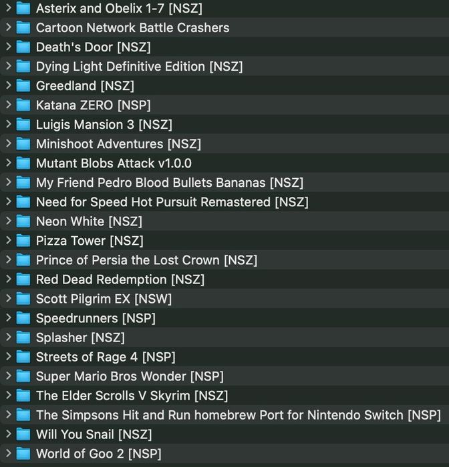Select the text "Luigis Mansion 3 [NSZ]"
Image resolution: width=449 pixels, height=467 pixels.
[x=104, y=125]
